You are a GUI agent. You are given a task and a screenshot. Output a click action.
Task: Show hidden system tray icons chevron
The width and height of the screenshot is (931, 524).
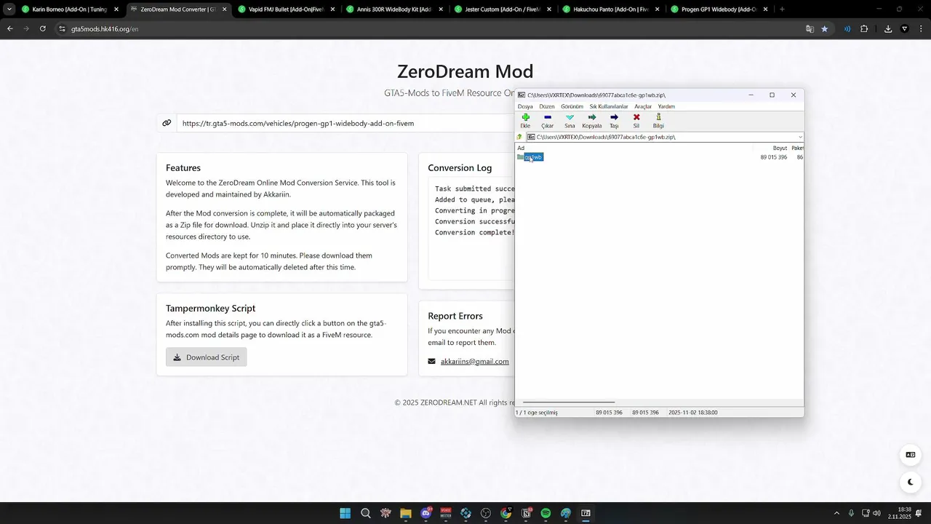(836, 513)
